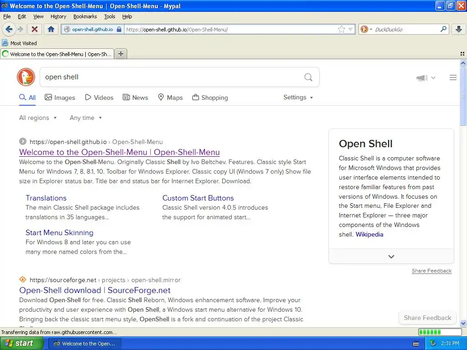
Task: Open the Help menu
Action: click(127, 16)
